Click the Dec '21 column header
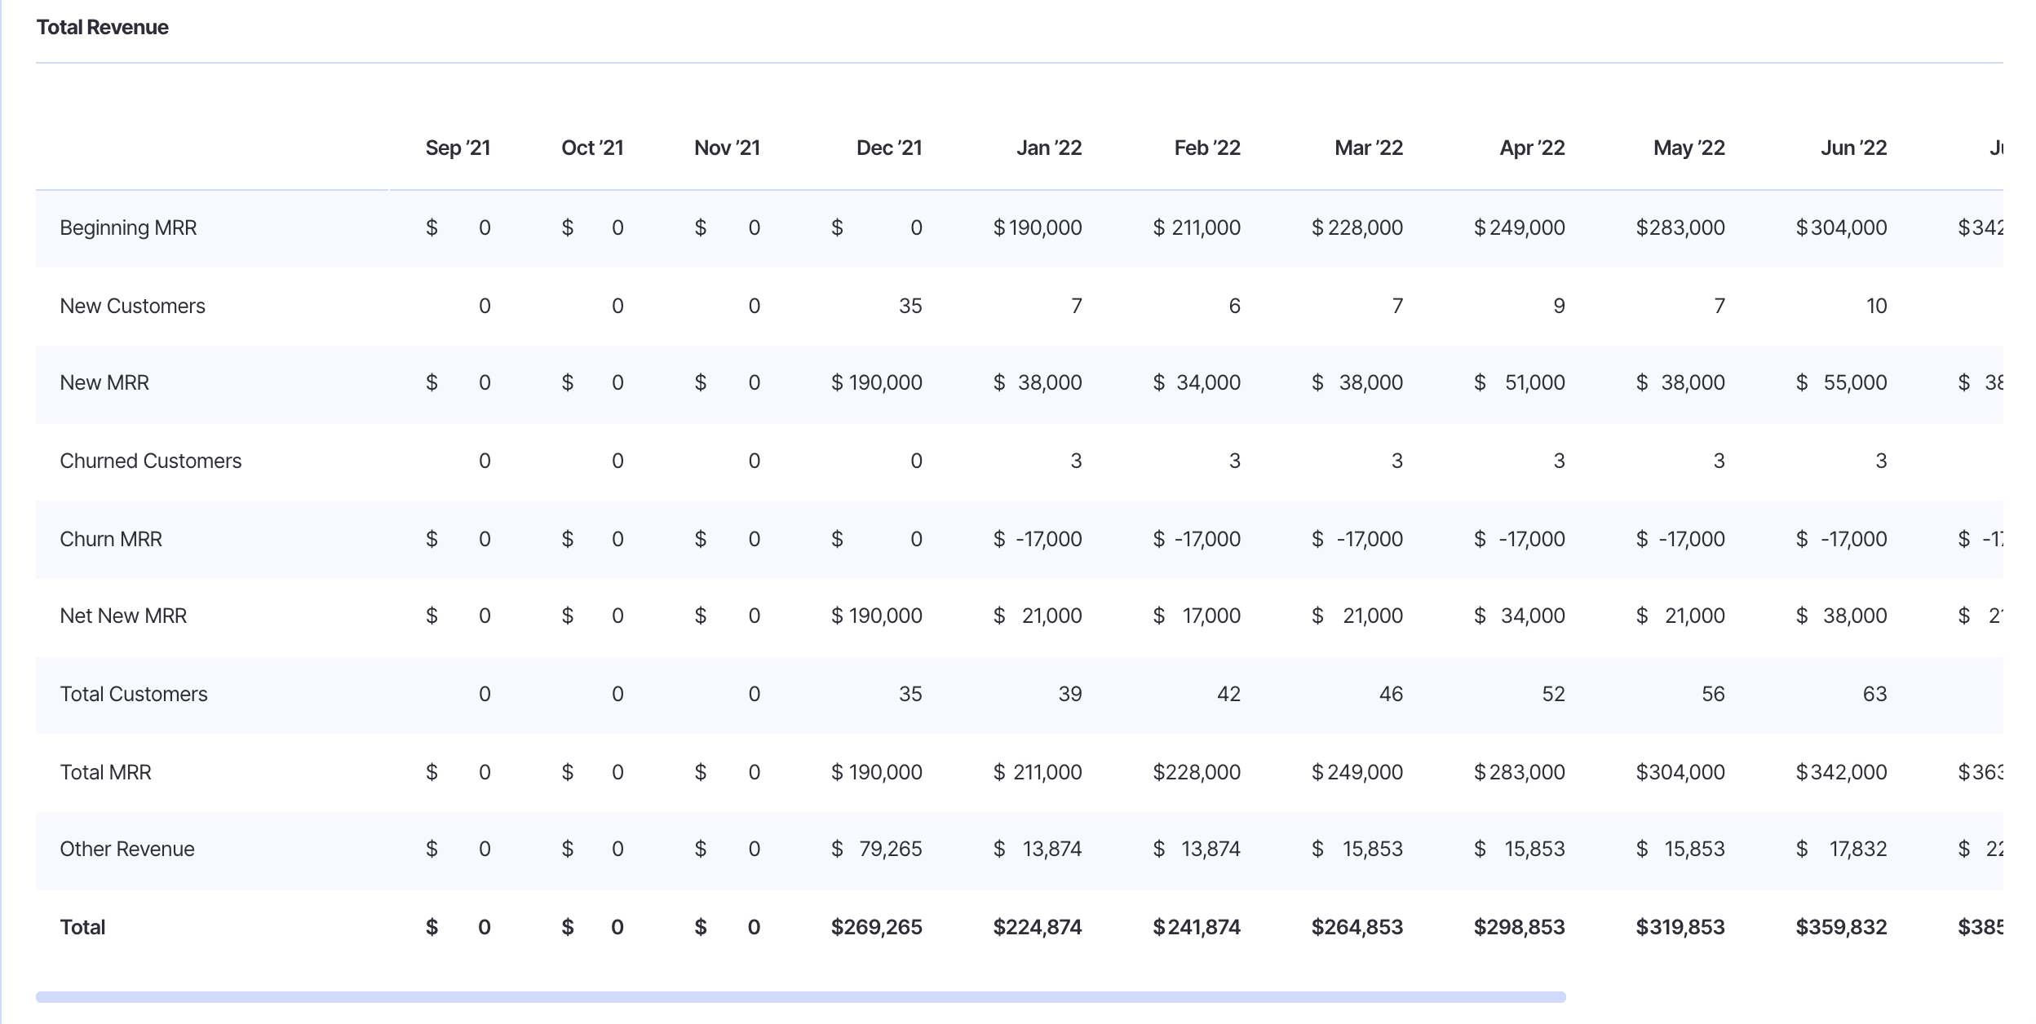Viewport: 2036px width, 1024px height. point(888,148)
